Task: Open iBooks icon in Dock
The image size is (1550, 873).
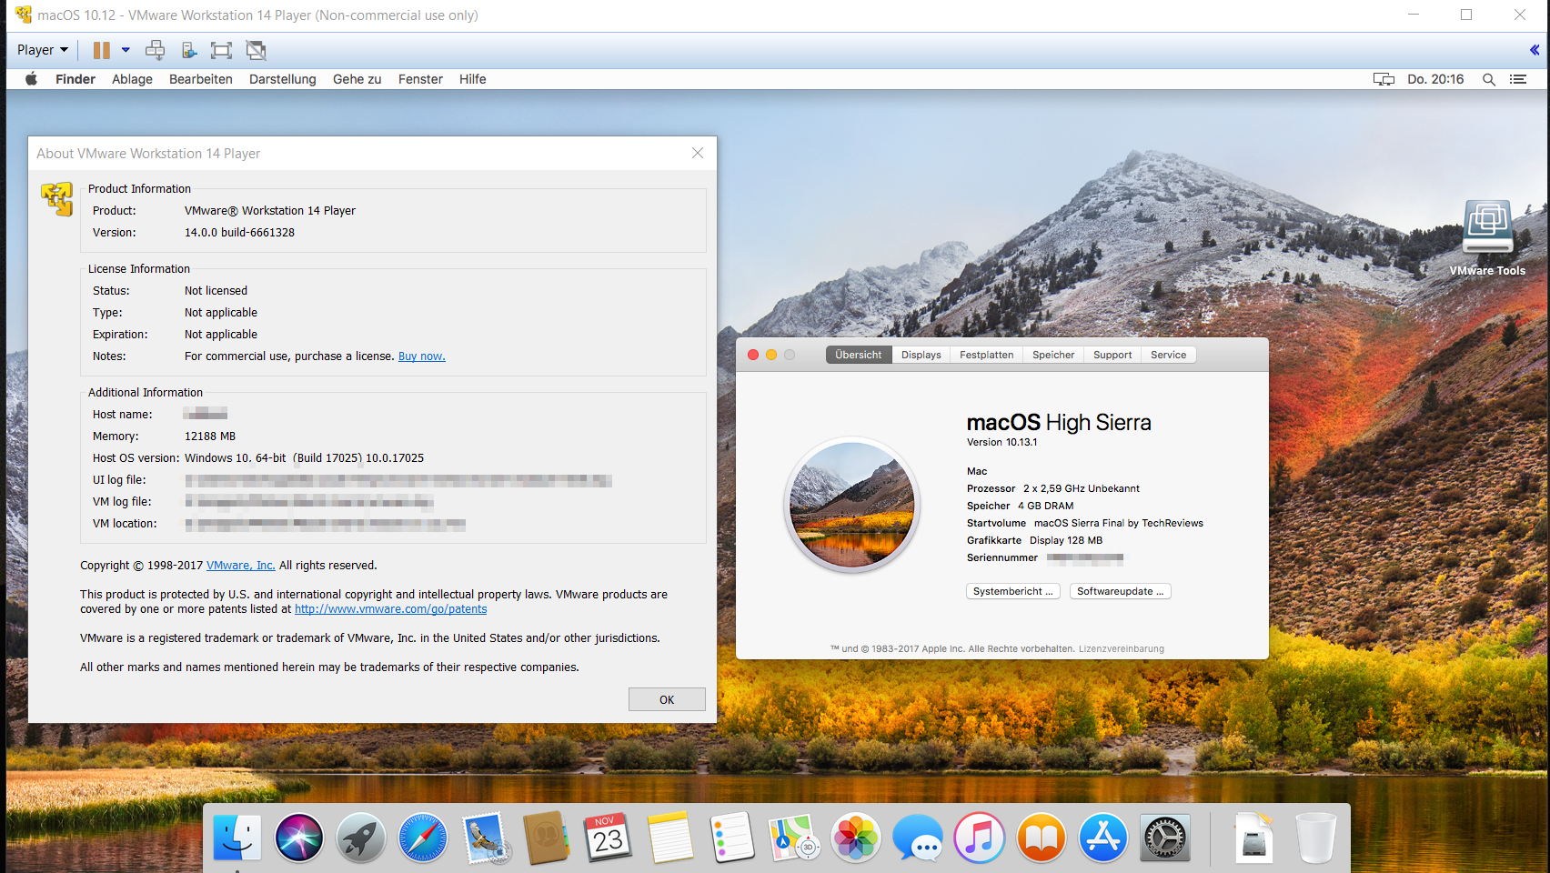Action: click(x=1042, y=838)
